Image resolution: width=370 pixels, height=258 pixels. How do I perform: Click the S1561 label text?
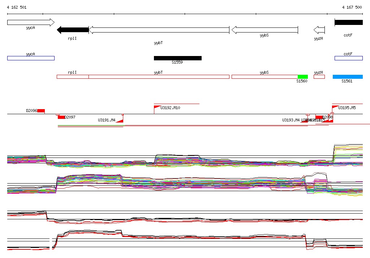[347, 81]
